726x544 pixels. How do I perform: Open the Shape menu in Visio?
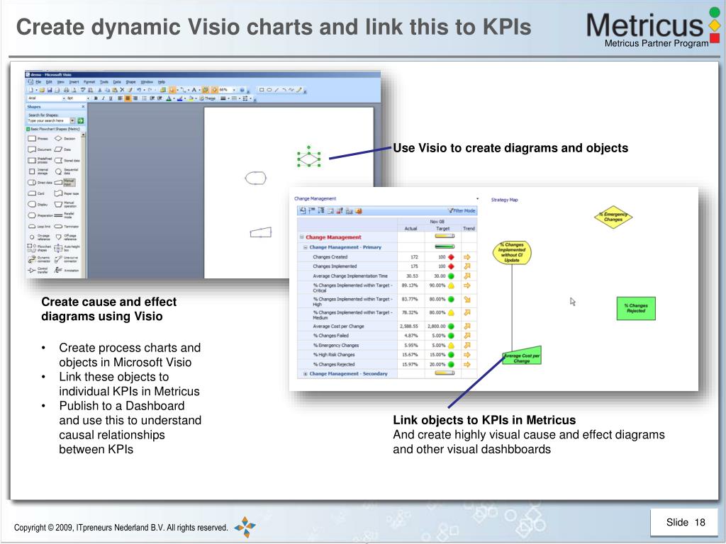[130, 82]
